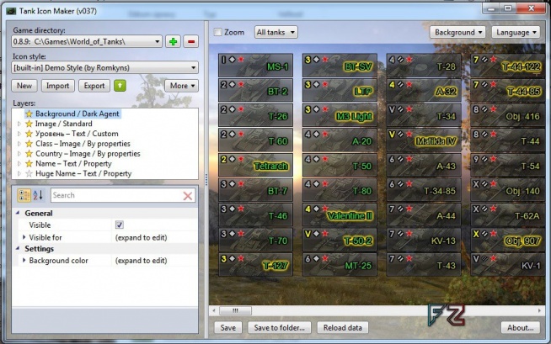Screen dimensions: 551x344
Task: Select the KV-1 tank icon
Action: [508, 264]
